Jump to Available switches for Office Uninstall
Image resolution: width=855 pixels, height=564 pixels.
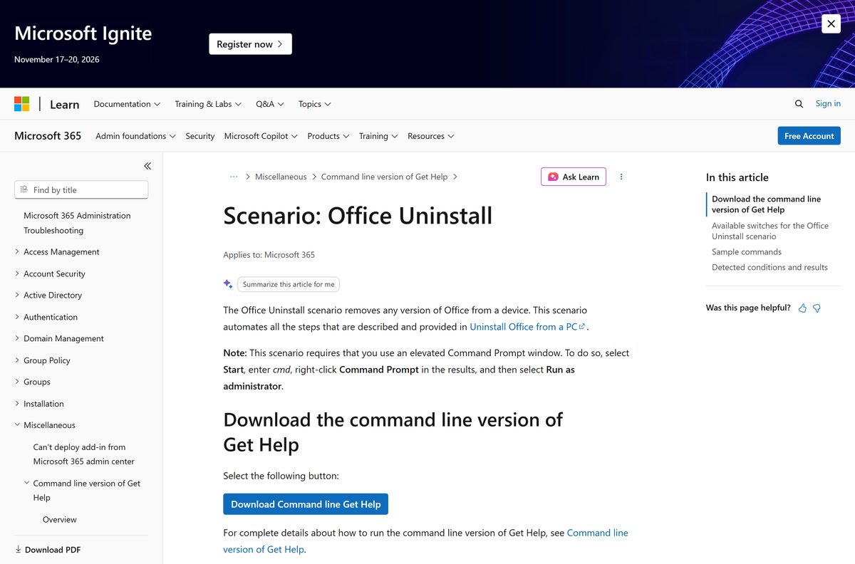pyautogui.click(x=770, y=231)
